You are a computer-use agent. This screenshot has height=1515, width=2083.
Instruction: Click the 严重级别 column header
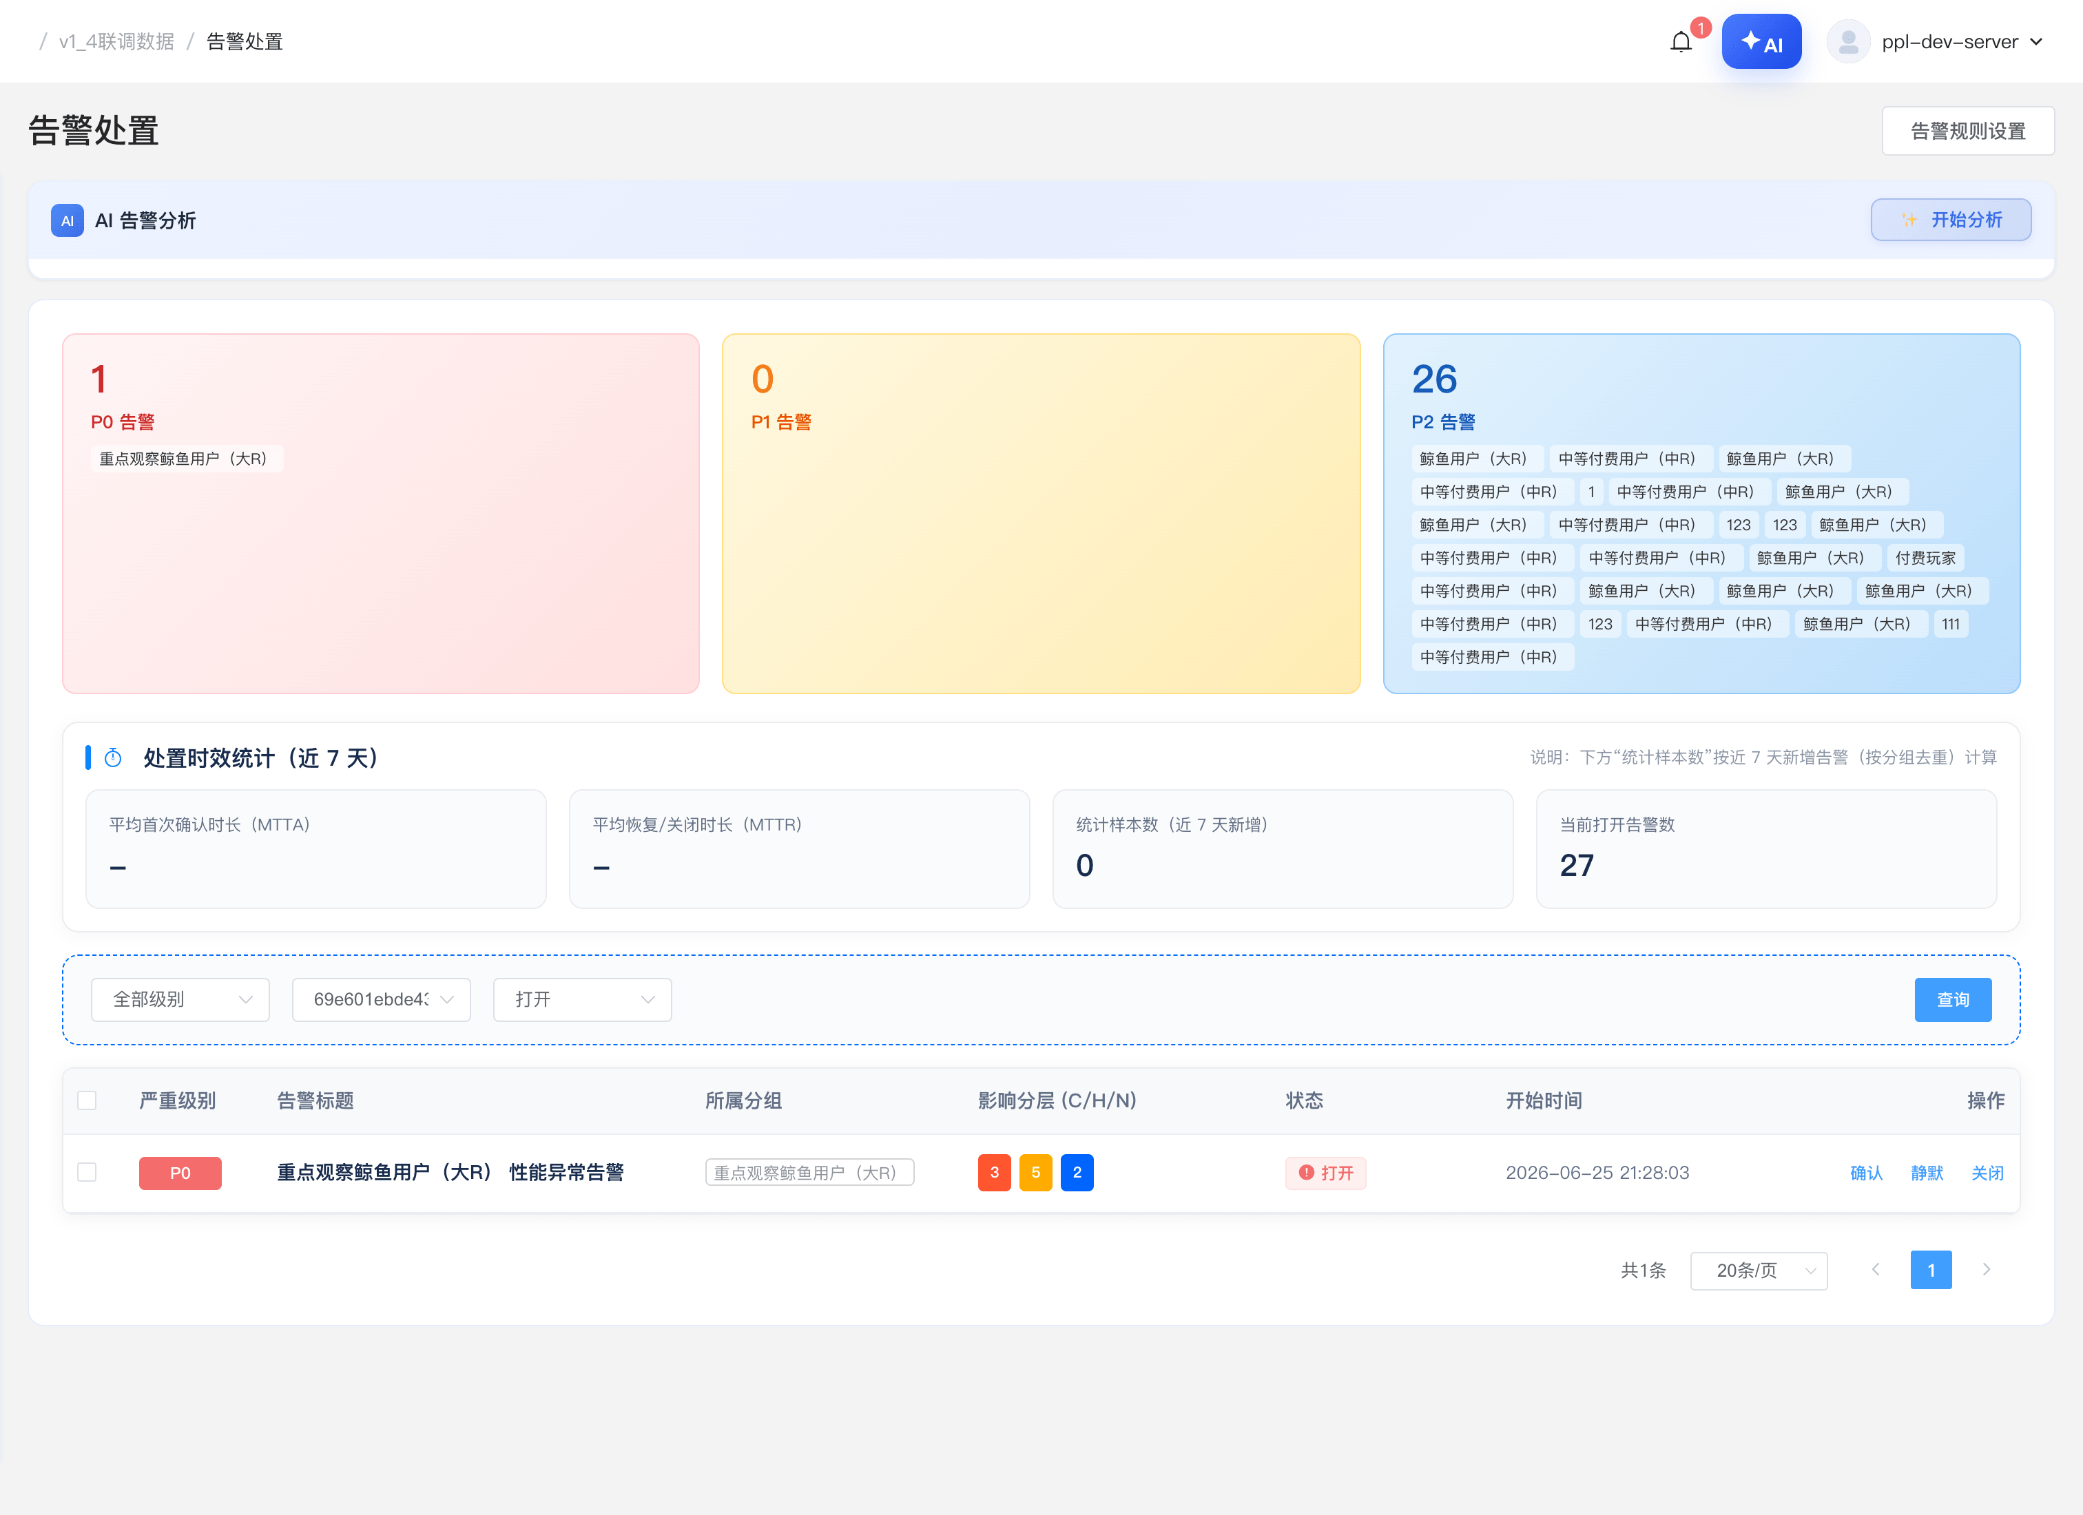click(177, 1100)
